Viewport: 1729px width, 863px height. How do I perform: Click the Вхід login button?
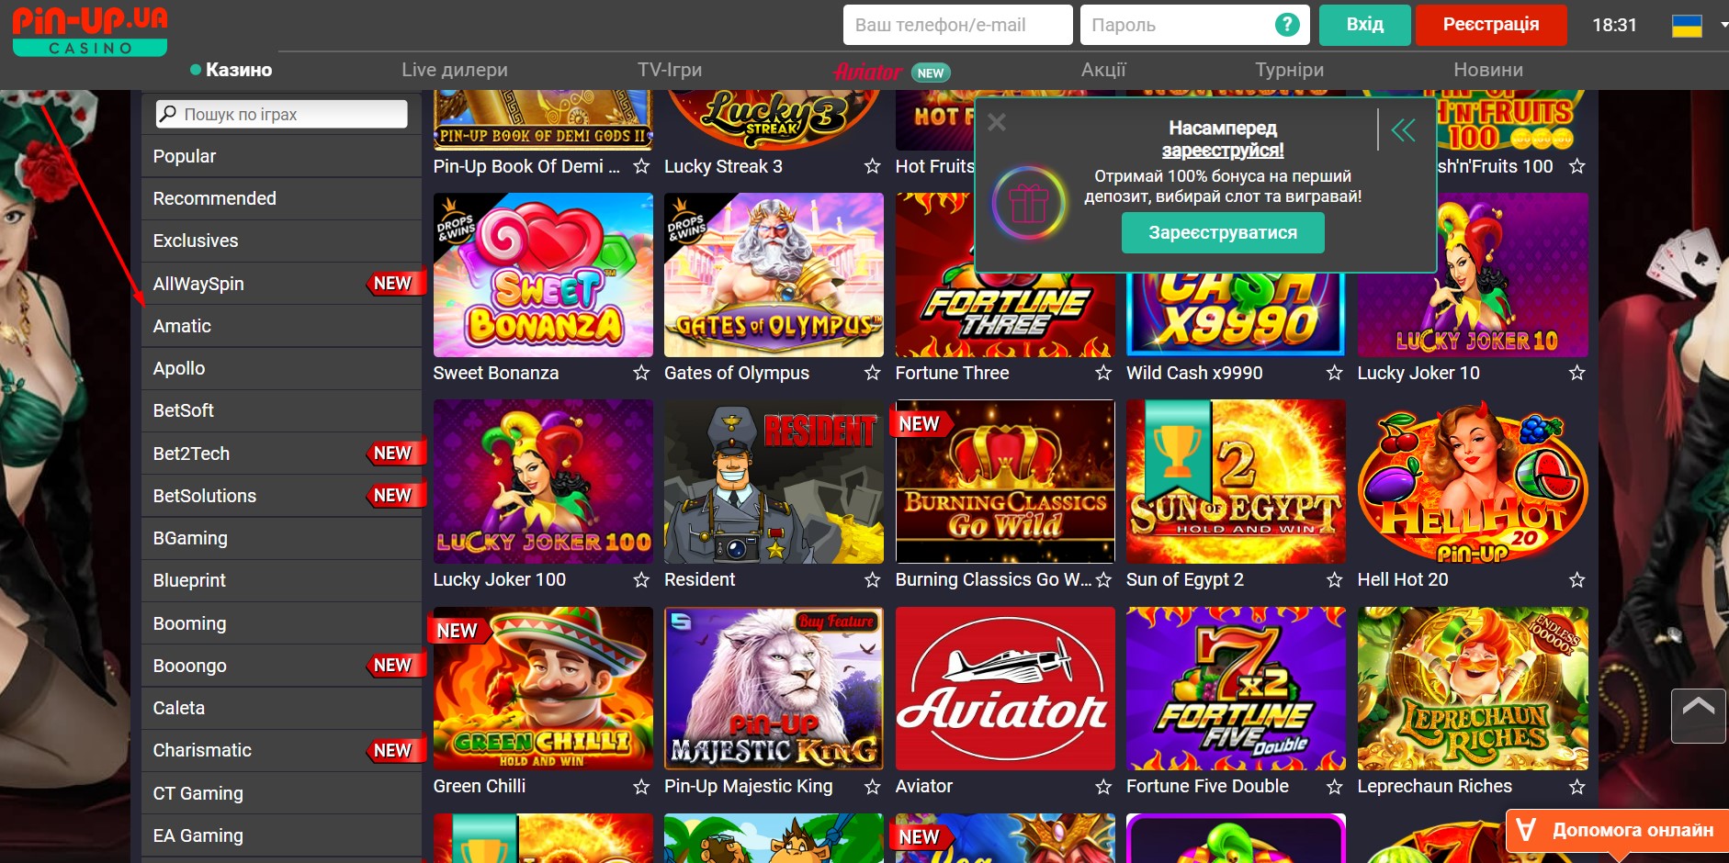[x=1364, y=25]
